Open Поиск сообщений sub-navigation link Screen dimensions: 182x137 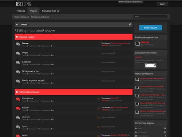click(21, 17)
